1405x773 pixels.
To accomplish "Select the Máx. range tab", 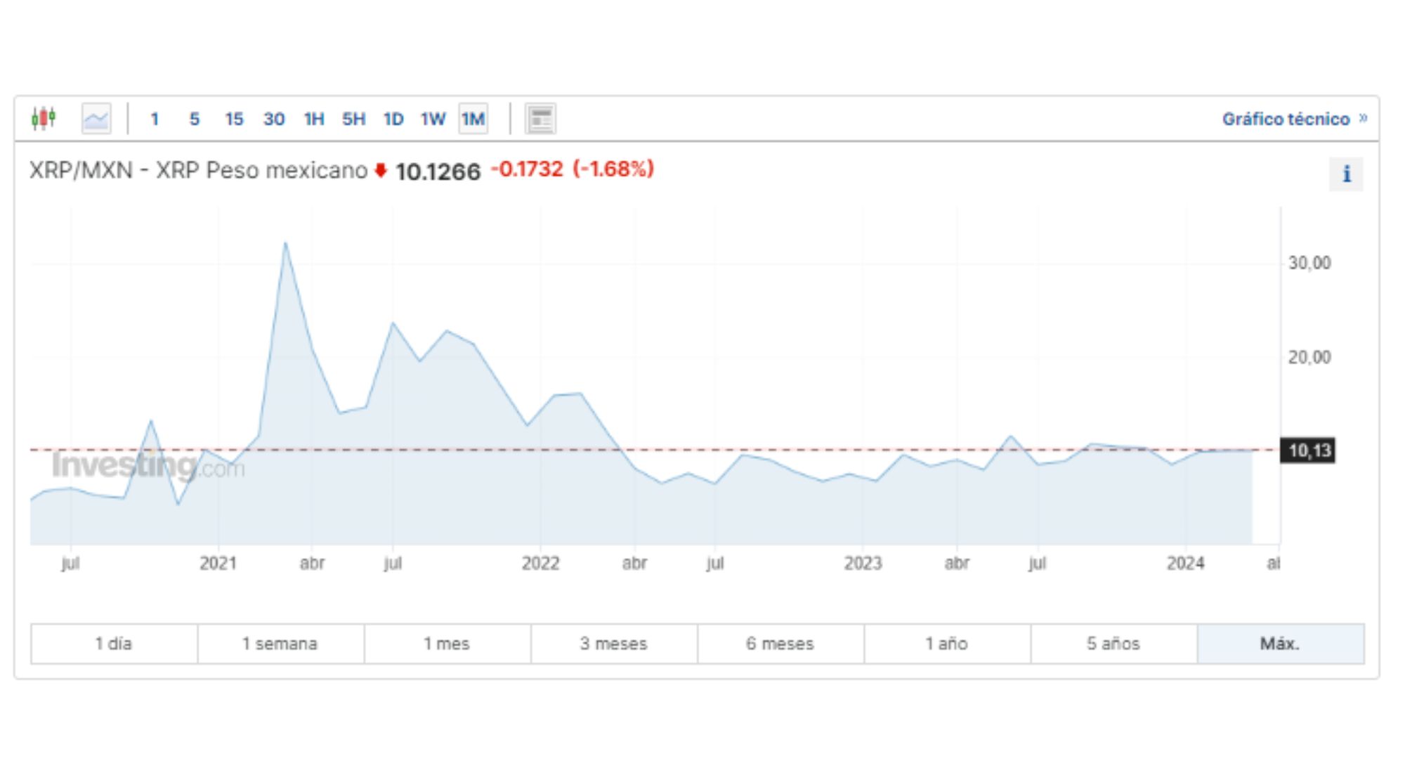I will coord(1281,644).
